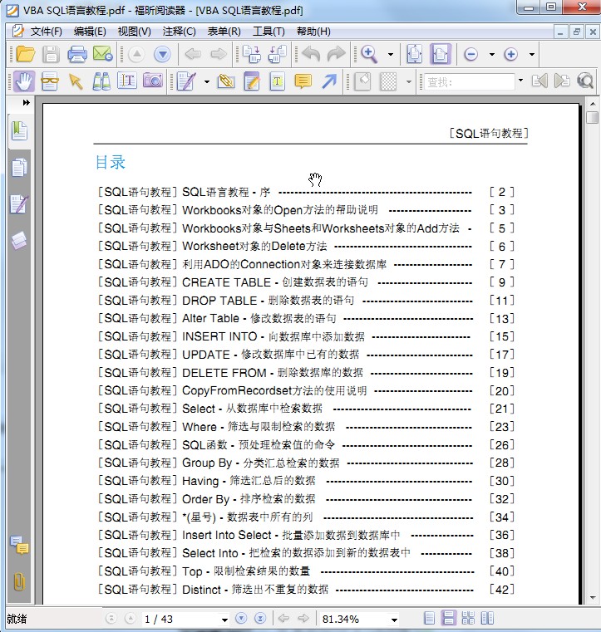Select the Hand tool
Viewport: 601px width, 632px height.
(24, 81)
